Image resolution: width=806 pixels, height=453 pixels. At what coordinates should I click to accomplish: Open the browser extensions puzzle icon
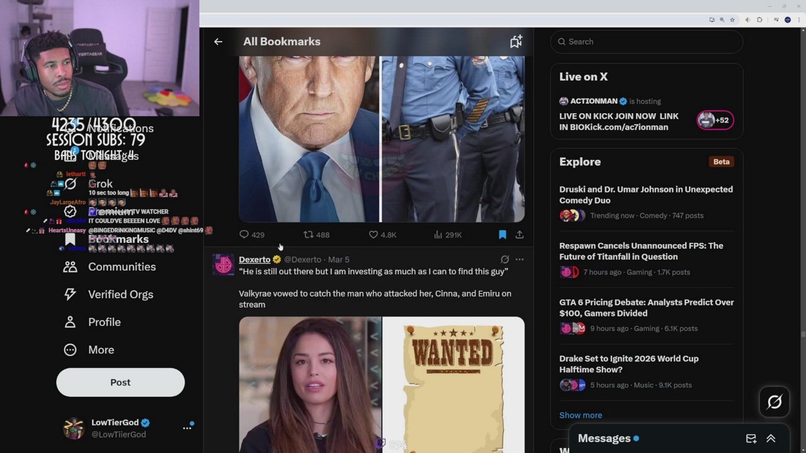[759, 20]
